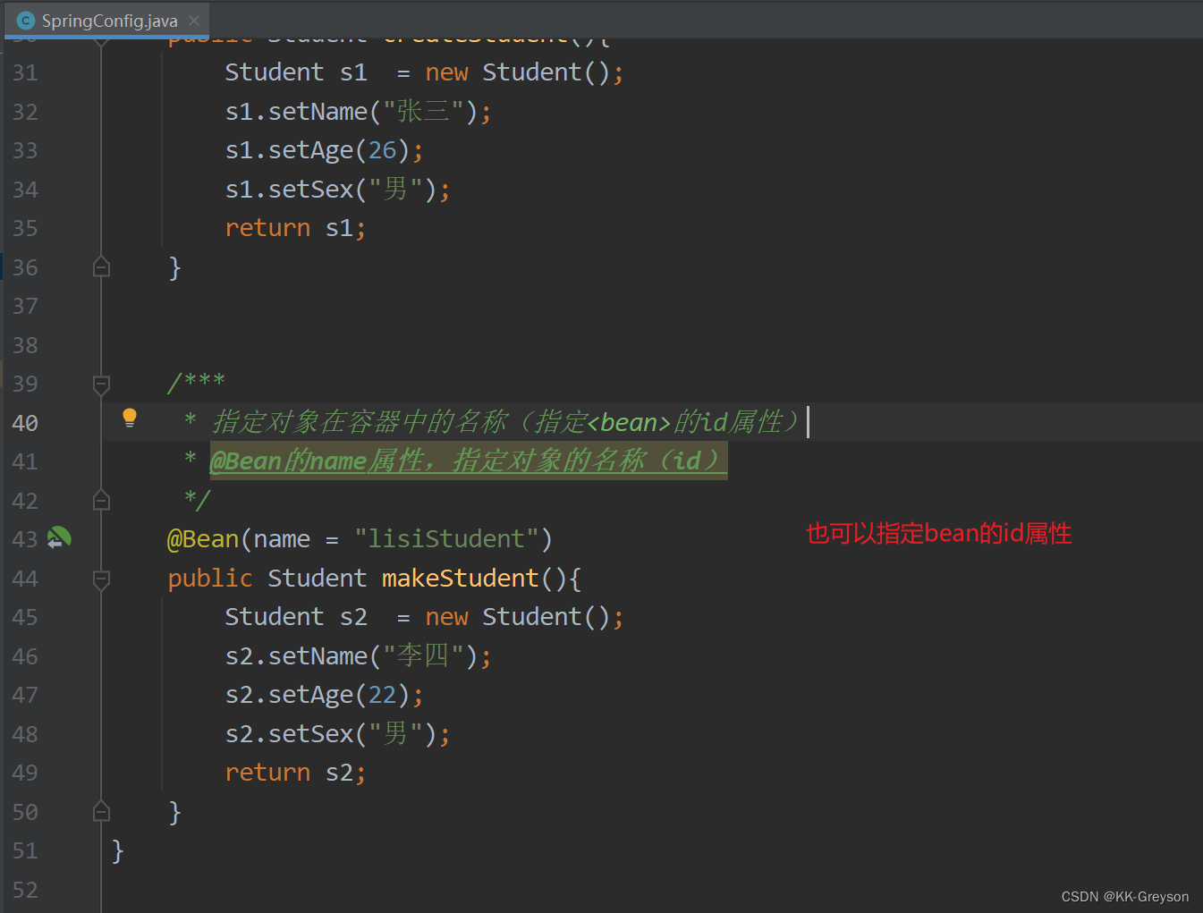Click the s2.setSex("男") statement on line 48
Image resolution: width=1203 pixels, height=913 pixels.
click(337, 734)
